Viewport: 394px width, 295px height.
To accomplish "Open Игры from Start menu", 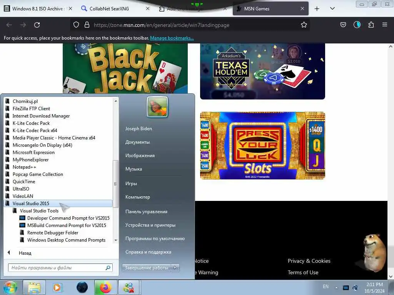I will click(x=131, y=184).
